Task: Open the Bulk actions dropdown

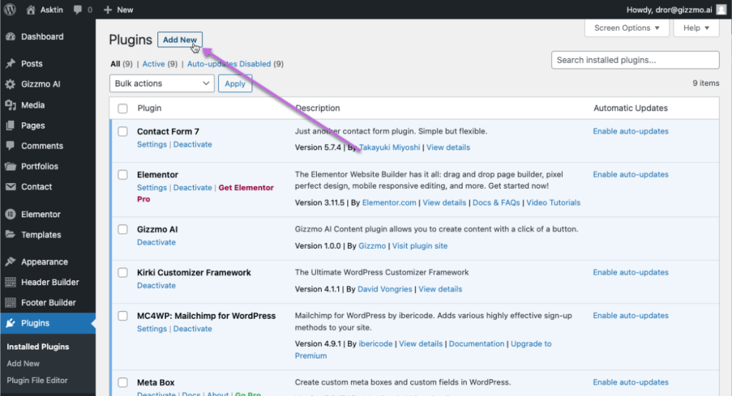Action: [x=162, y=83]
